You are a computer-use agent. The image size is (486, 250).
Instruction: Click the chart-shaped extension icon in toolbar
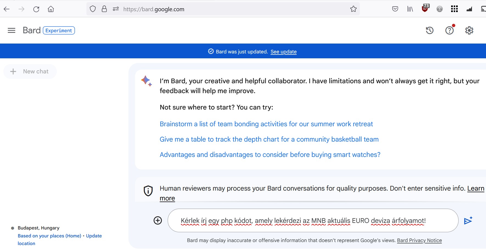tap(469, 9)
